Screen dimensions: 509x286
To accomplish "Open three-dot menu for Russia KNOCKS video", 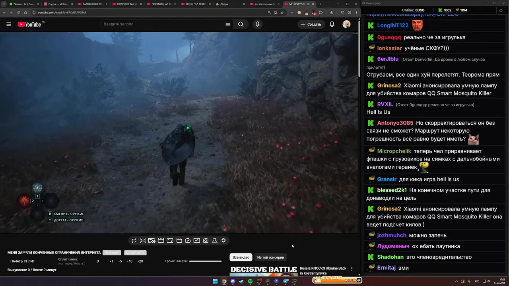I will click(x=352, y=269).
